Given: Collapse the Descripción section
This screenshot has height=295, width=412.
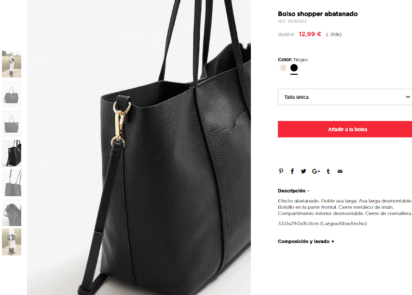Looking at the screenshot, I should [293, 191].
